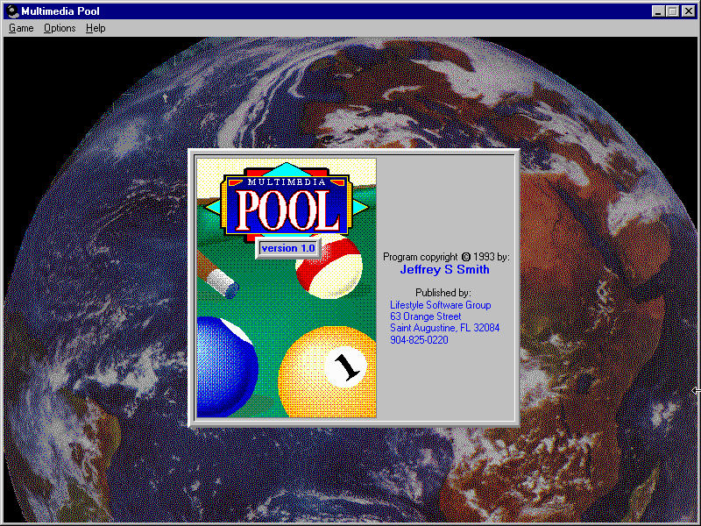Click the cue stick tip in artwork
Image resolution: width=701 pixels, height=526 pixels.
tap(231, 289)
